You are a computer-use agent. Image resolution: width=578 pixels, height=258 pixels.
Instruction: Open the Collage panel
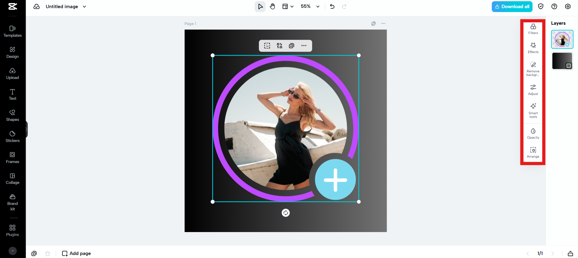[x=13, y=179]
